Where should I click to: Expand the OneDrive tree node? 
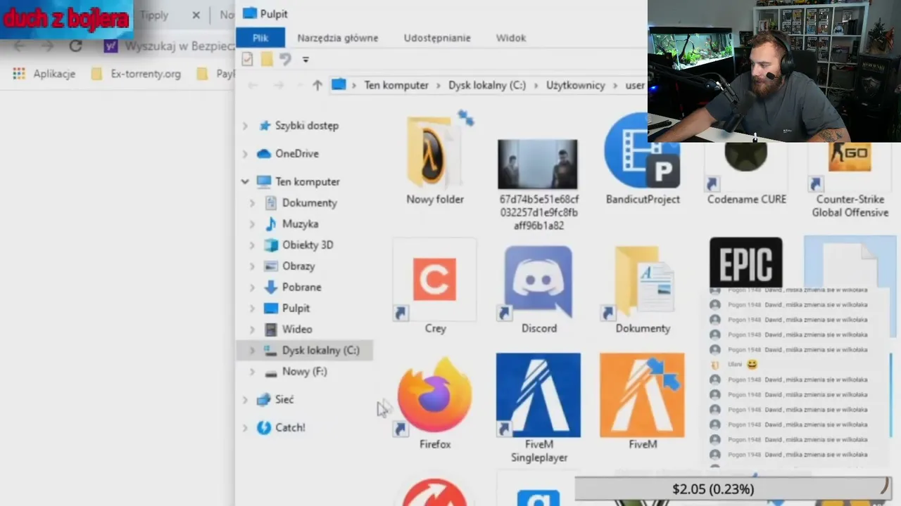245,154
